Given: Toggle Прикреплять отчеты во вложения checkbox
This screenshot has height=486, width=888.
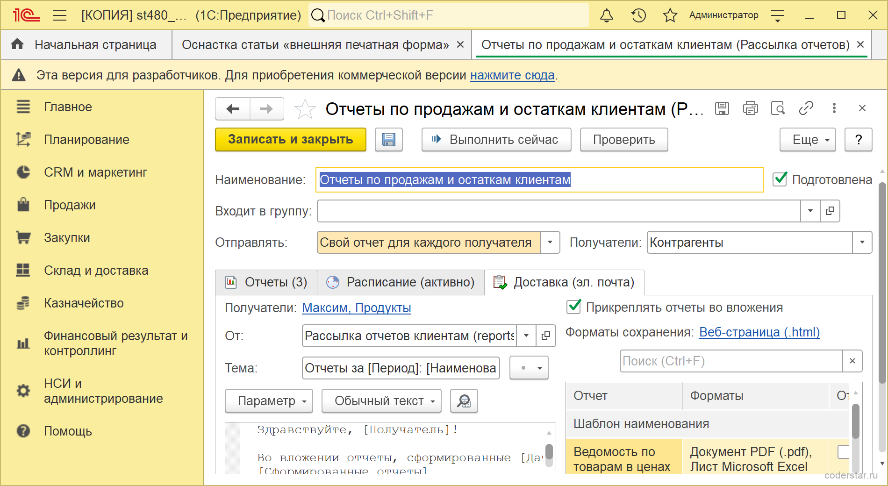Looking at the screenshot, I should pyautogui.click(x=573, y=307).
